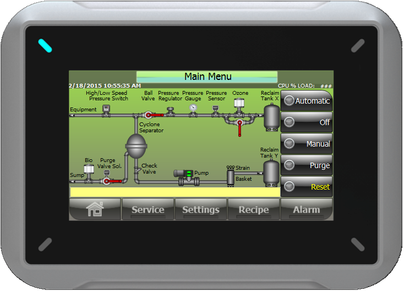Go to the Home screen icon

(x=95, y=209)
